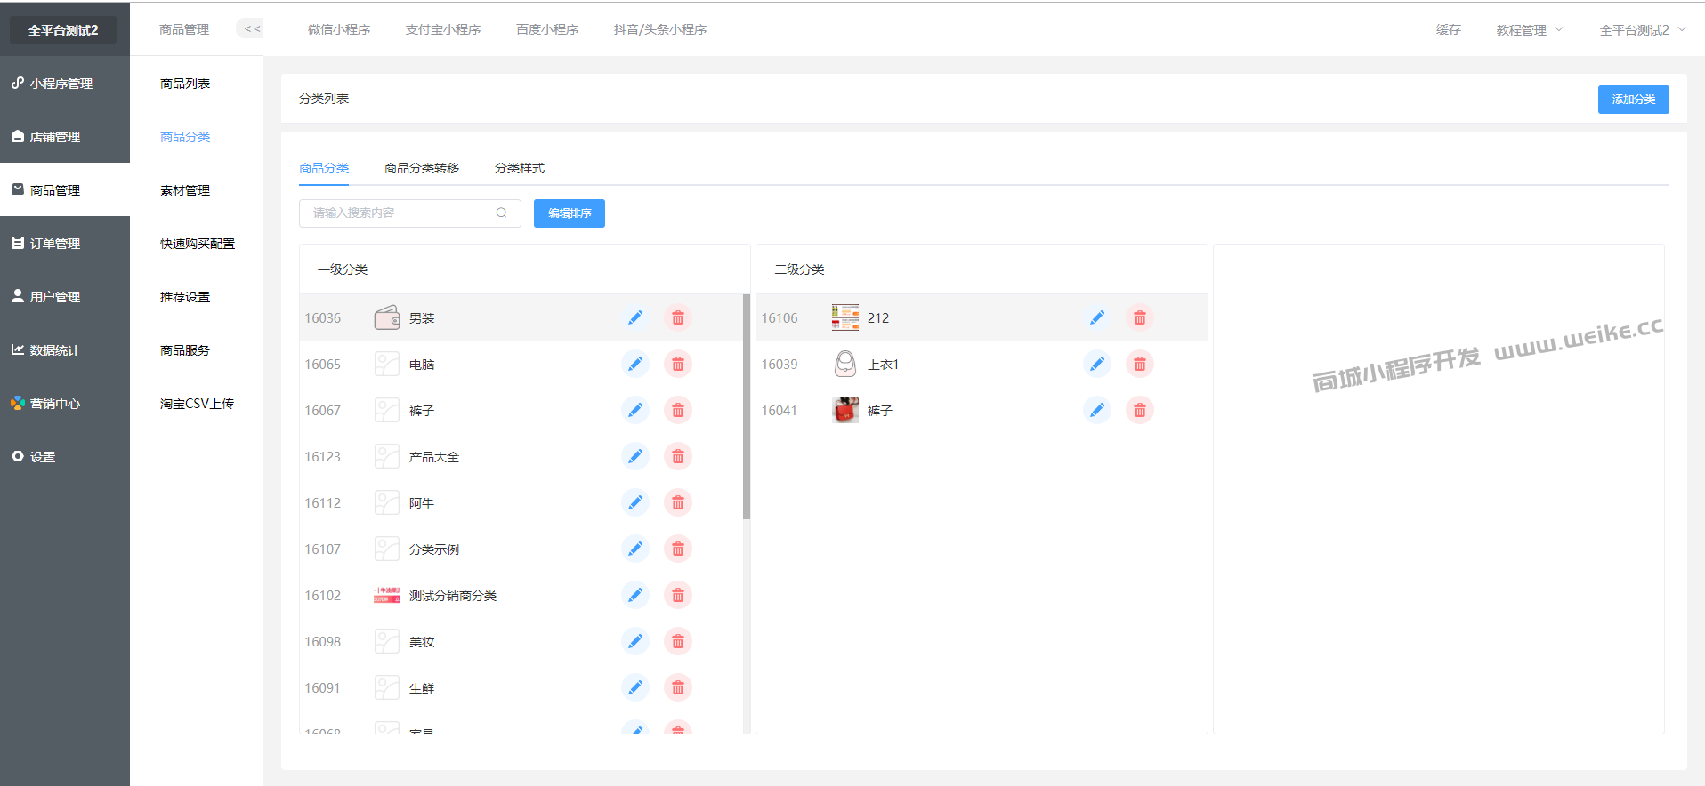Screen dimensions: 1705x786
Task: Edit the 上衣1 subcategory
Action: (1097, 364)
